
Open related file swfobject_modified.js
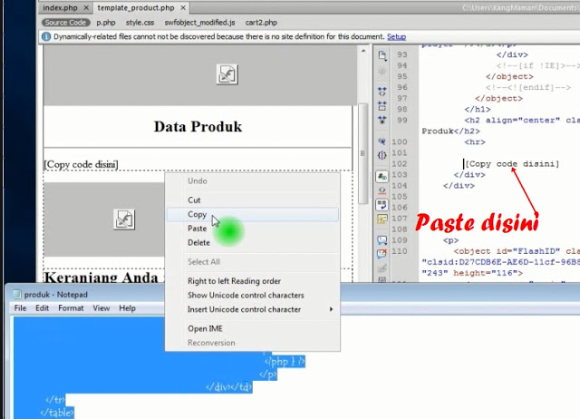pos(199,23)
